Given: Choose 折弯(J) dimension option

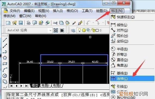Looking at the screenshot, I should [132, 54].
